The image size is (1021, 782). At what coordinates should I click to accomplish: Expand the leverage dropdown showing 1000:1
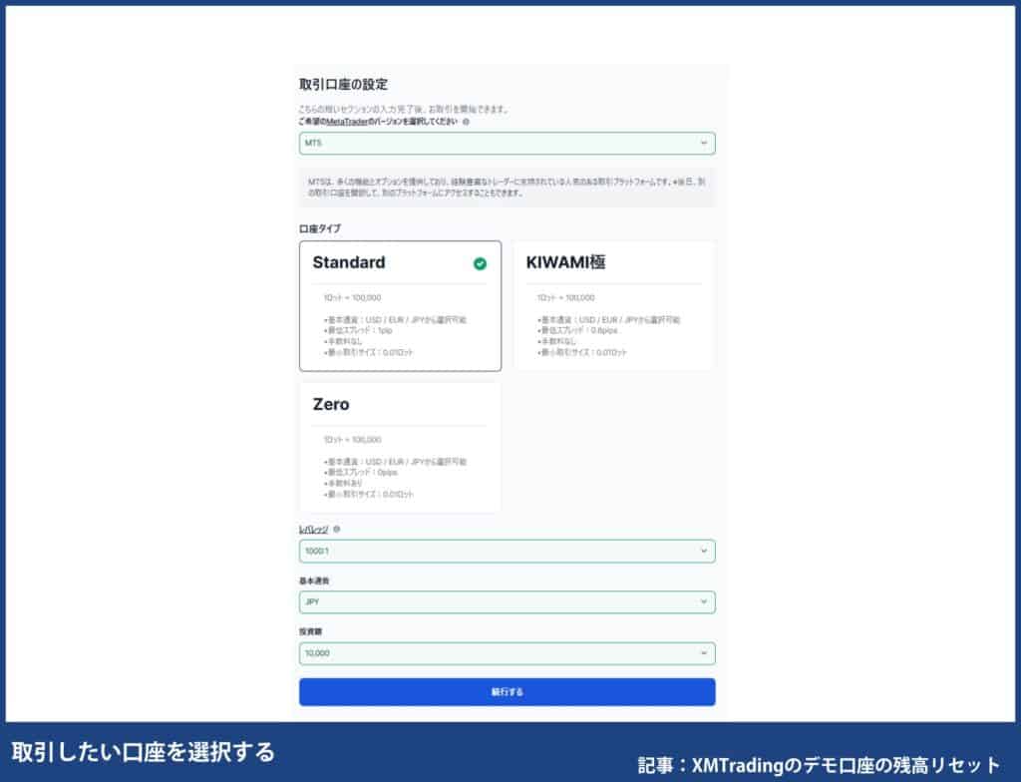coord(508,552)
